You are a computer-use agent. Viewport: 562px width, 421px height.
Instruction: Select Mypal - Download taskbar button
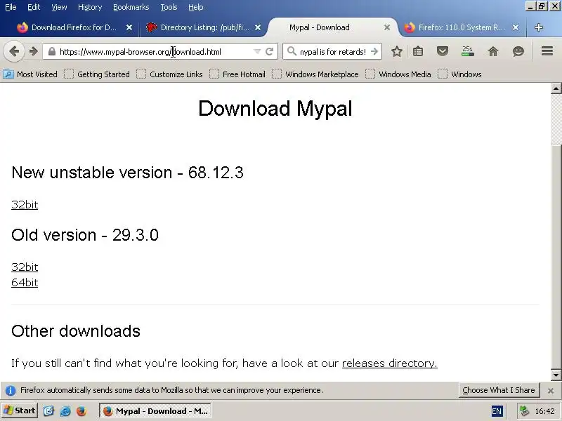[x=155, y=411]
